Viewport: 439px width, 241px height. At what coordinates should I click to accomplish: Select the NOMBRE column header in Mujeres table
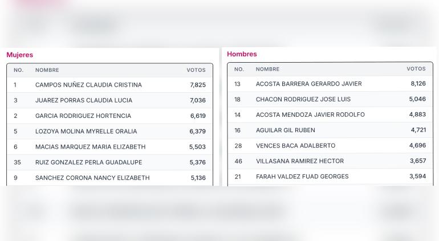coord(47,70)
